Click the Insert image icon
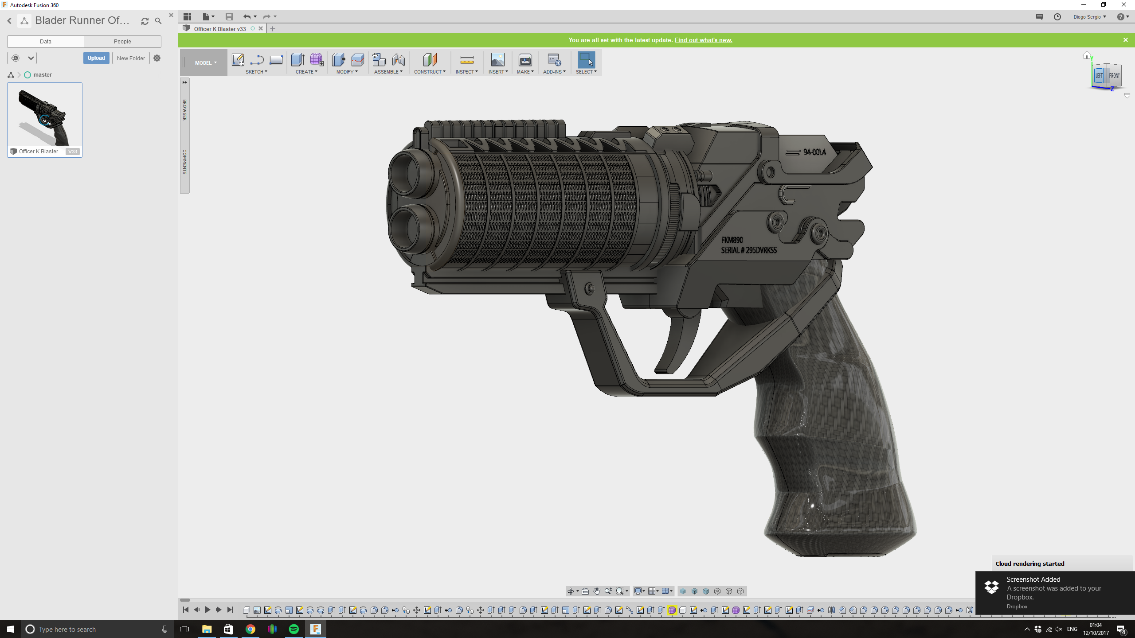The image size is (1135, 638). click(497, 59)
